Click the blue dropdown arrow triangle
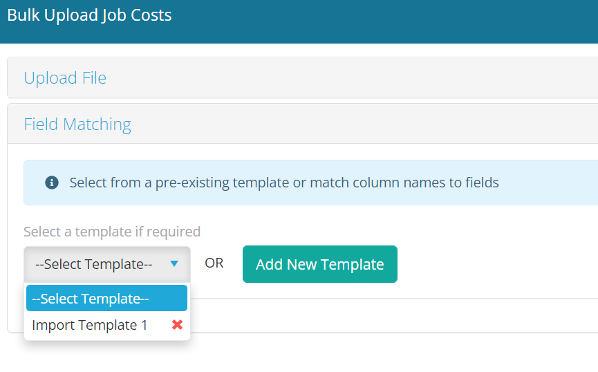This screenshot has width=598, height=372. pyautogui.click(x=174, y=263)
